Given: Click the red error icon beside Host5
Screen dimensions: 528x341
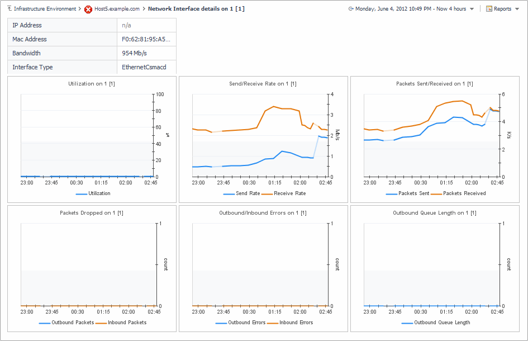Looking at the screenshot, I should (88, 10).
